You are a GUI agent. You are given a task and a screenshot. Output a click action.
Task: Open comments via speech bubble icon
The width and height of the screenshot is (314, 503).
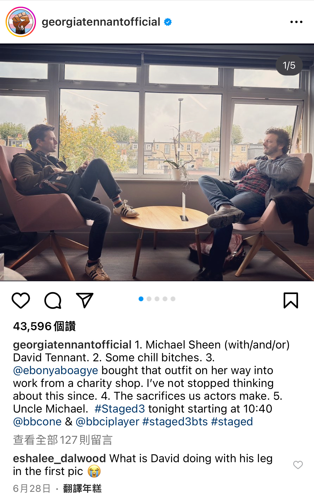[53, 300]
